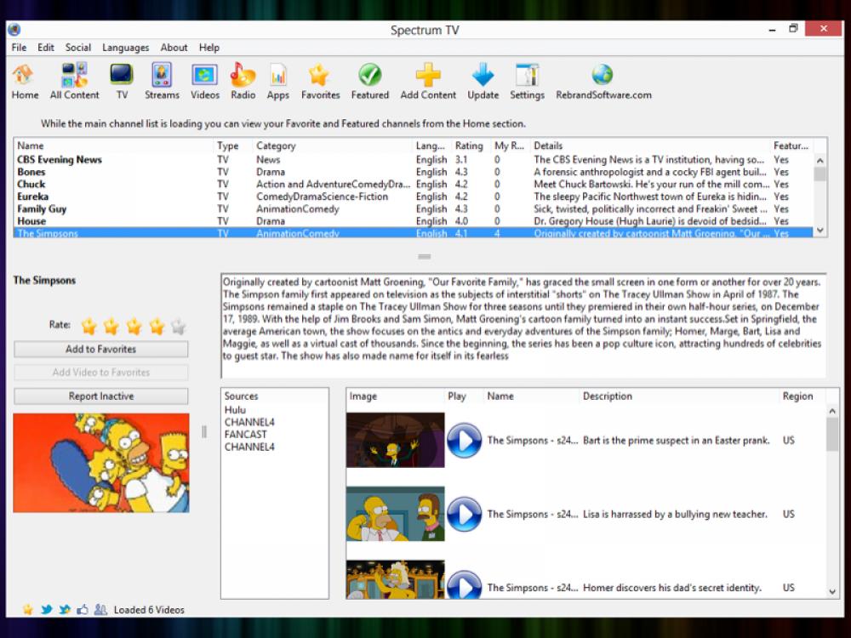Screen dimensions: 851x638
Task: Share on Twitter from the status bar
Action: click(47, 609)
